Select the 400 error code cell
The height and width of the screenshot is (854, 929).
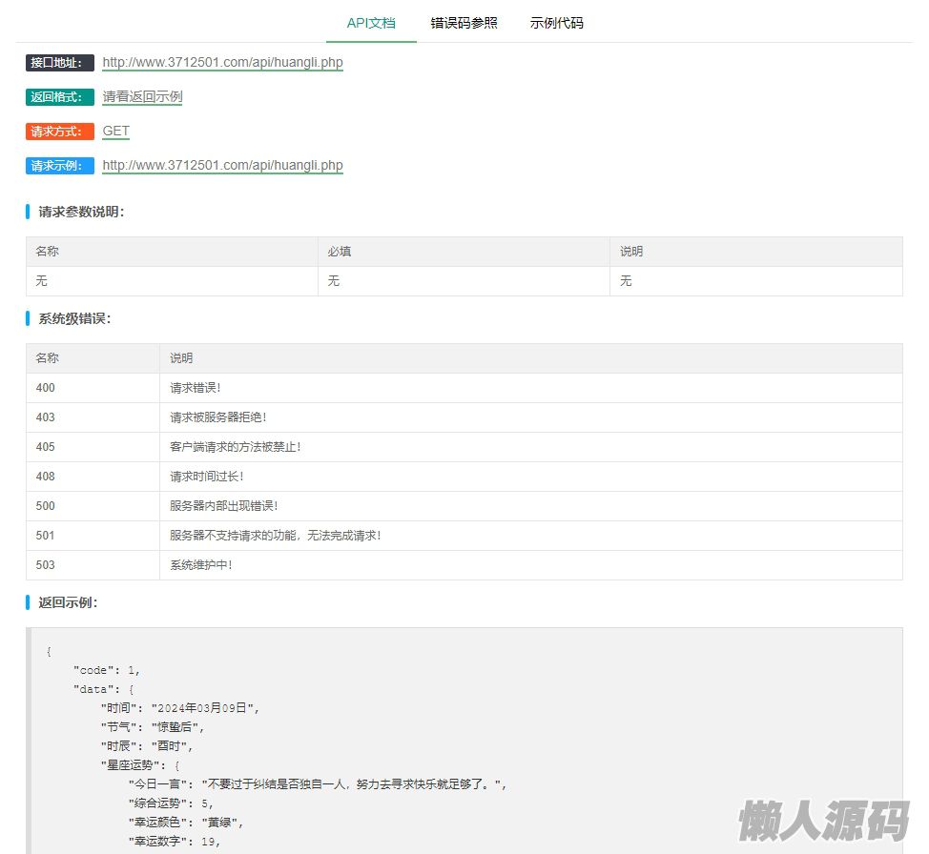point(92,388)
